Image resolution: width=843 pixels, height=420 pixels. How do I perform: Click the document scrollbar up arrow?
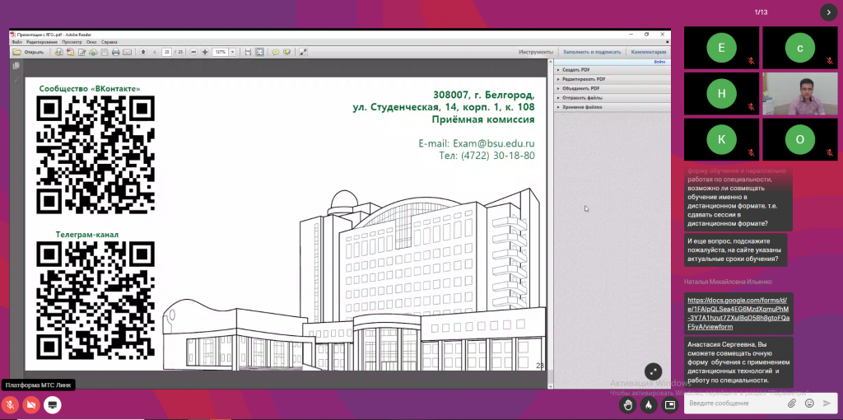550,63
